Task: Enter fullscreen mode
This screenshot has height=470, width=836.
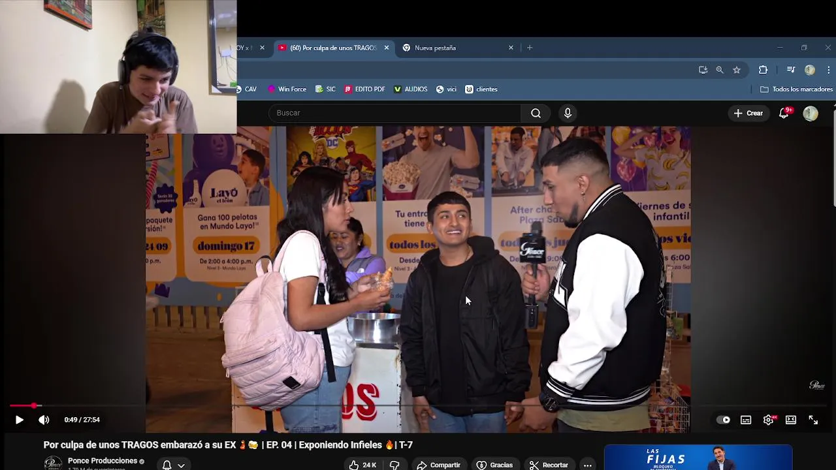Action: click(813, 420)
